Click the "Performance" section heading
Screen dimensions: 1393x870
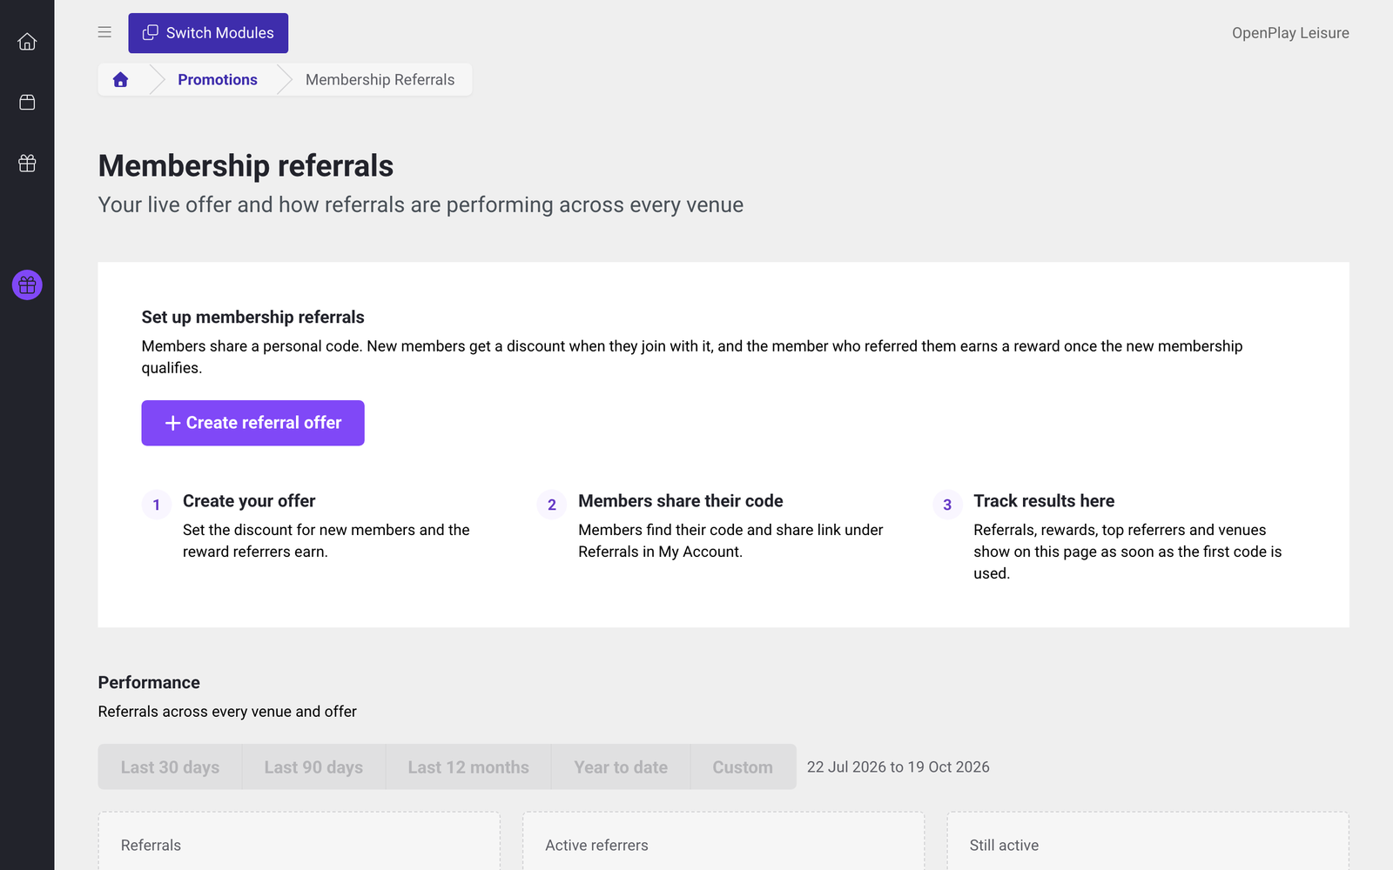[149, 683]
